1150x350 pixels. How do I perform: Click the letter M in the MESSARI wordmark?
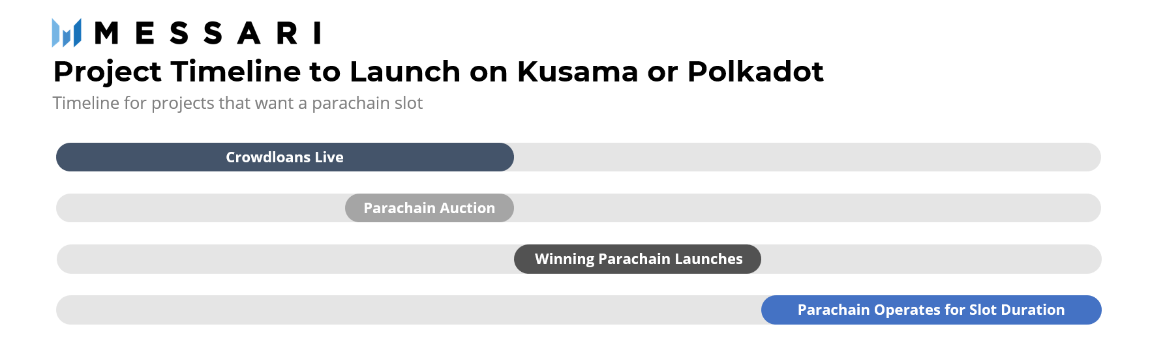pyautogui.click(x=107, y=33)
